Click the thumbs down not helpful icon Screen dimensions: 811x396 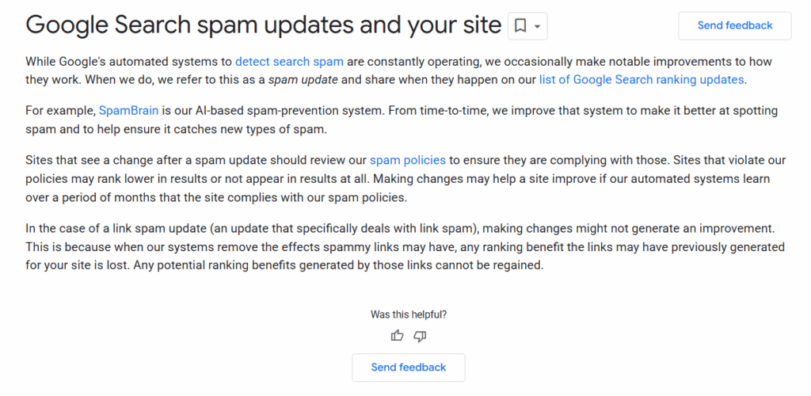coord(420,336)
